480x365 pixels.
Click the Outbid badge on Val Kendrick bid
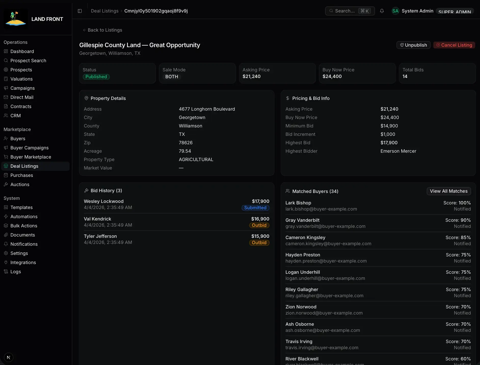click(x=259, y=225)
